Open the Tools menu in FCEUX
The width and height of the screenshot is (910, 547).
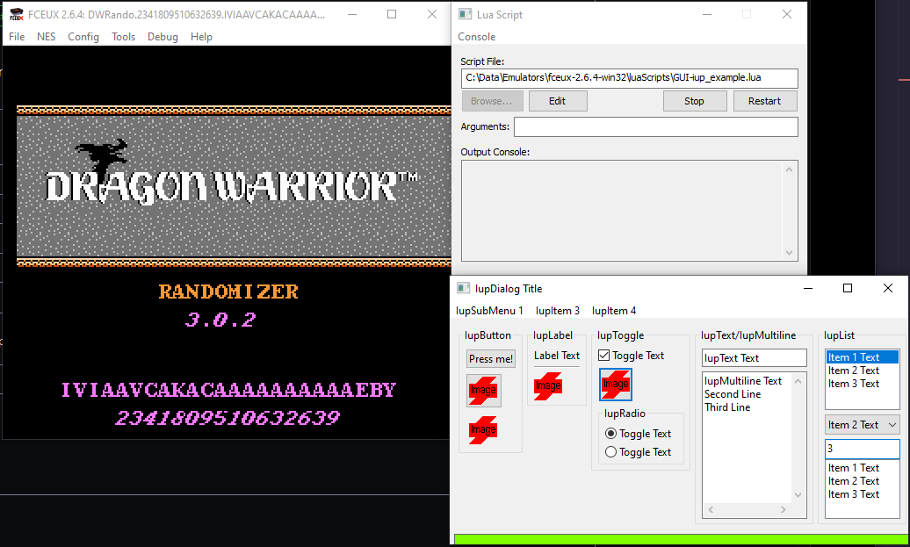pyautogui.click(x=124, y=37)
